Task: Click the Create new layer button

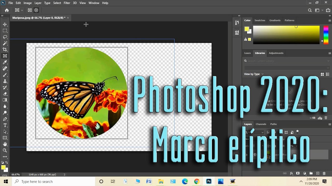Action: click(x=318, y=173)
